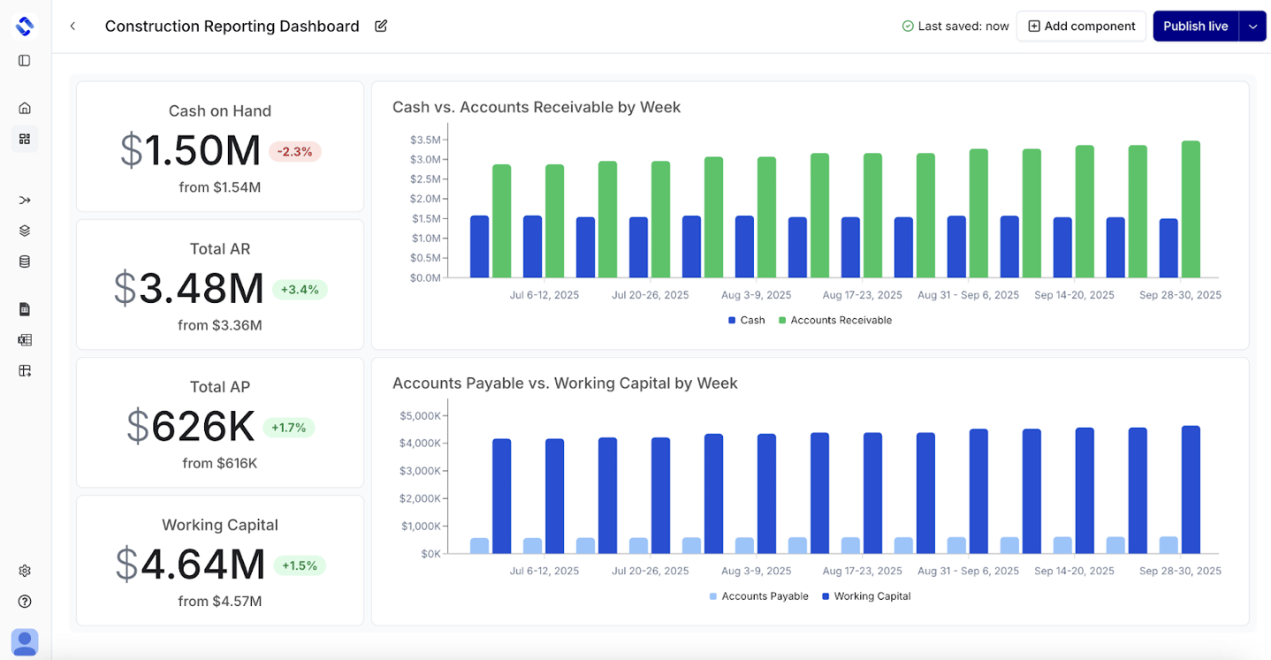Click the Accounts Payable legend label
This screenshot has height=660, width=1271.
[x=765, y=596]
